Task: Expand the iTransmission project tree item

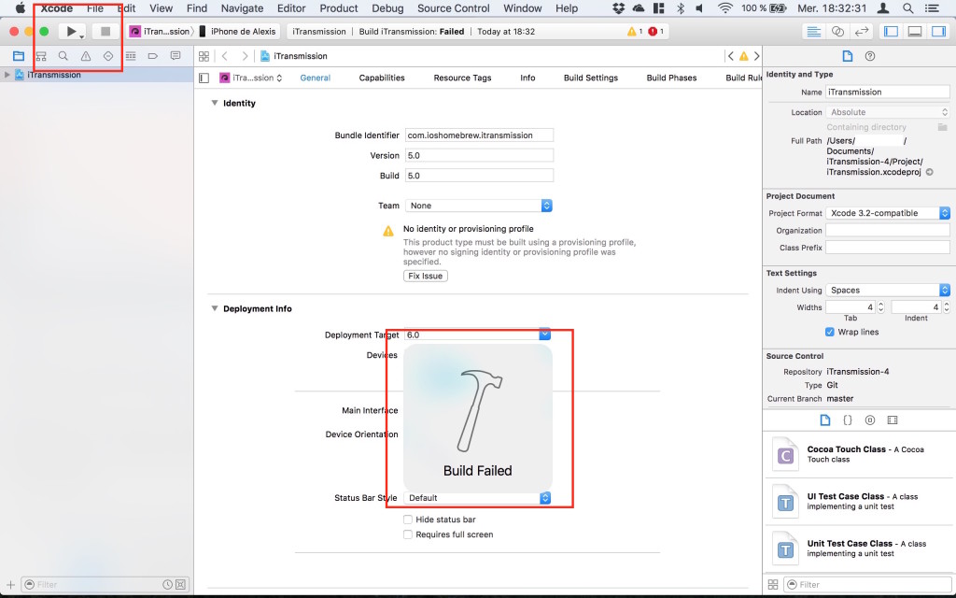Action: (x=7, y=75)
